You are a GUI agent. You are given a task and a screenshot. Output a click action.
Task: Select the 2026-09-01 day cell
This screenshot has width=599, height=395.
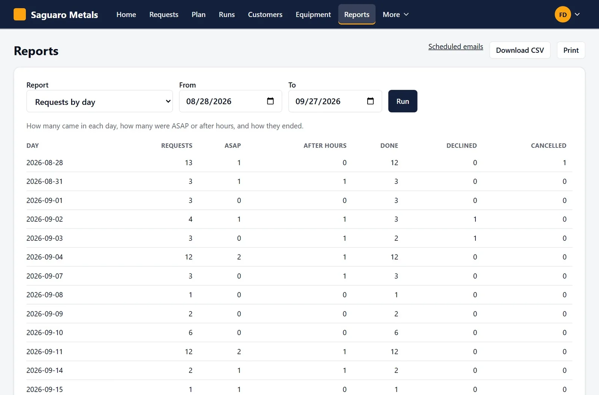45,201
